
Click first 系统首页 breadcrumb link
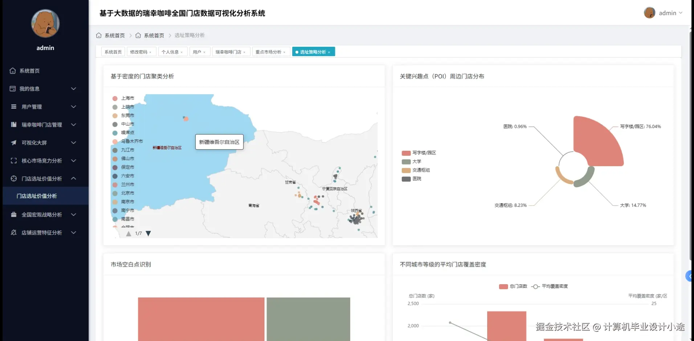point(115,36)
